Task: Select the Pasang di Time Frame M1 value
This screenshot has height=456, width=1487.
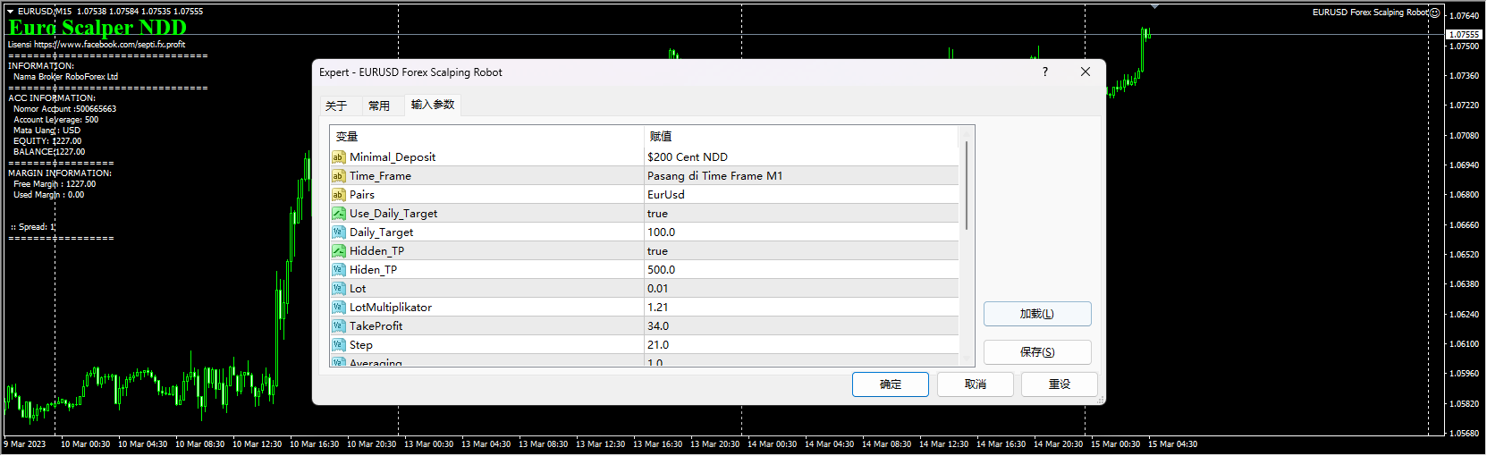Action: point(800,176)
